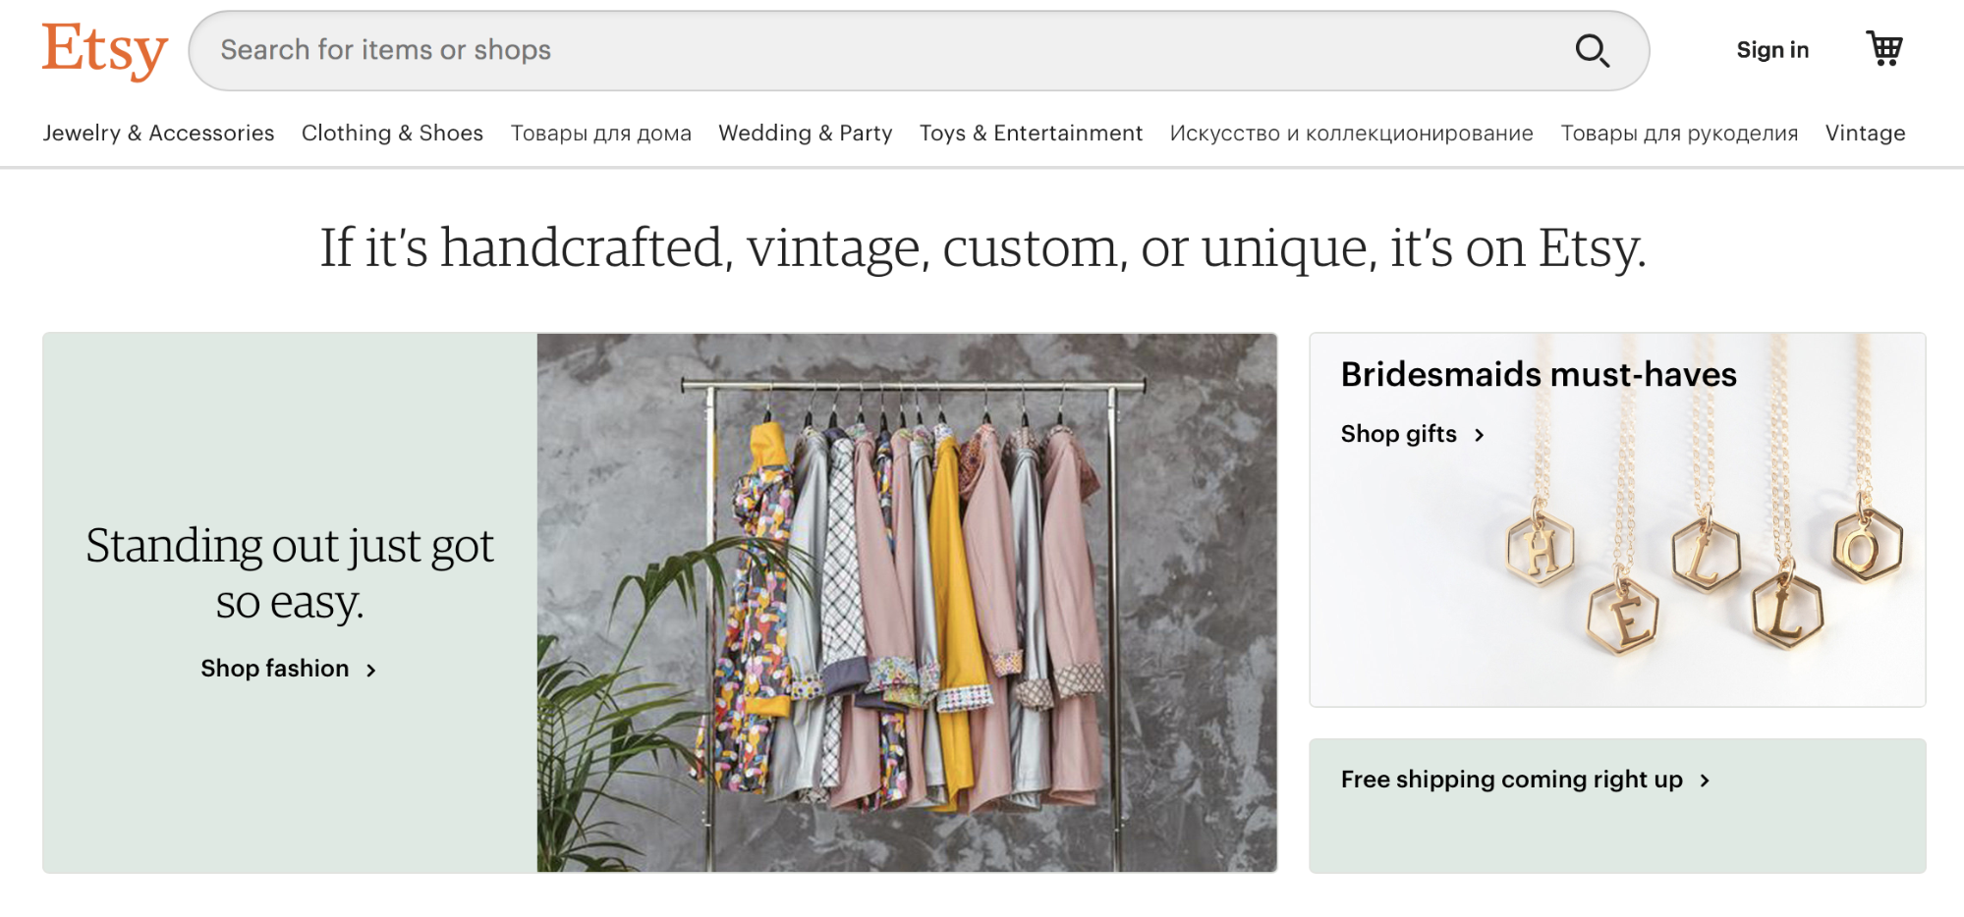Open Clothing & Shoes category
This screenshot has height=917, width=1964.
tap(392, 133)
